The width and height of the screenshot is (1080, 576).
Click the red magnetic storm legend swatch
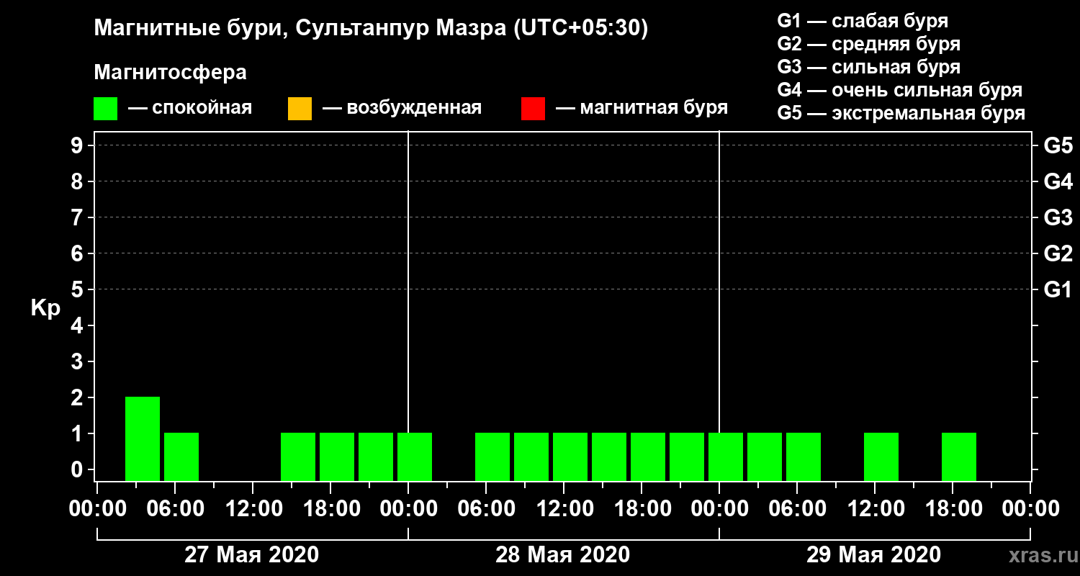click(533, 109)
